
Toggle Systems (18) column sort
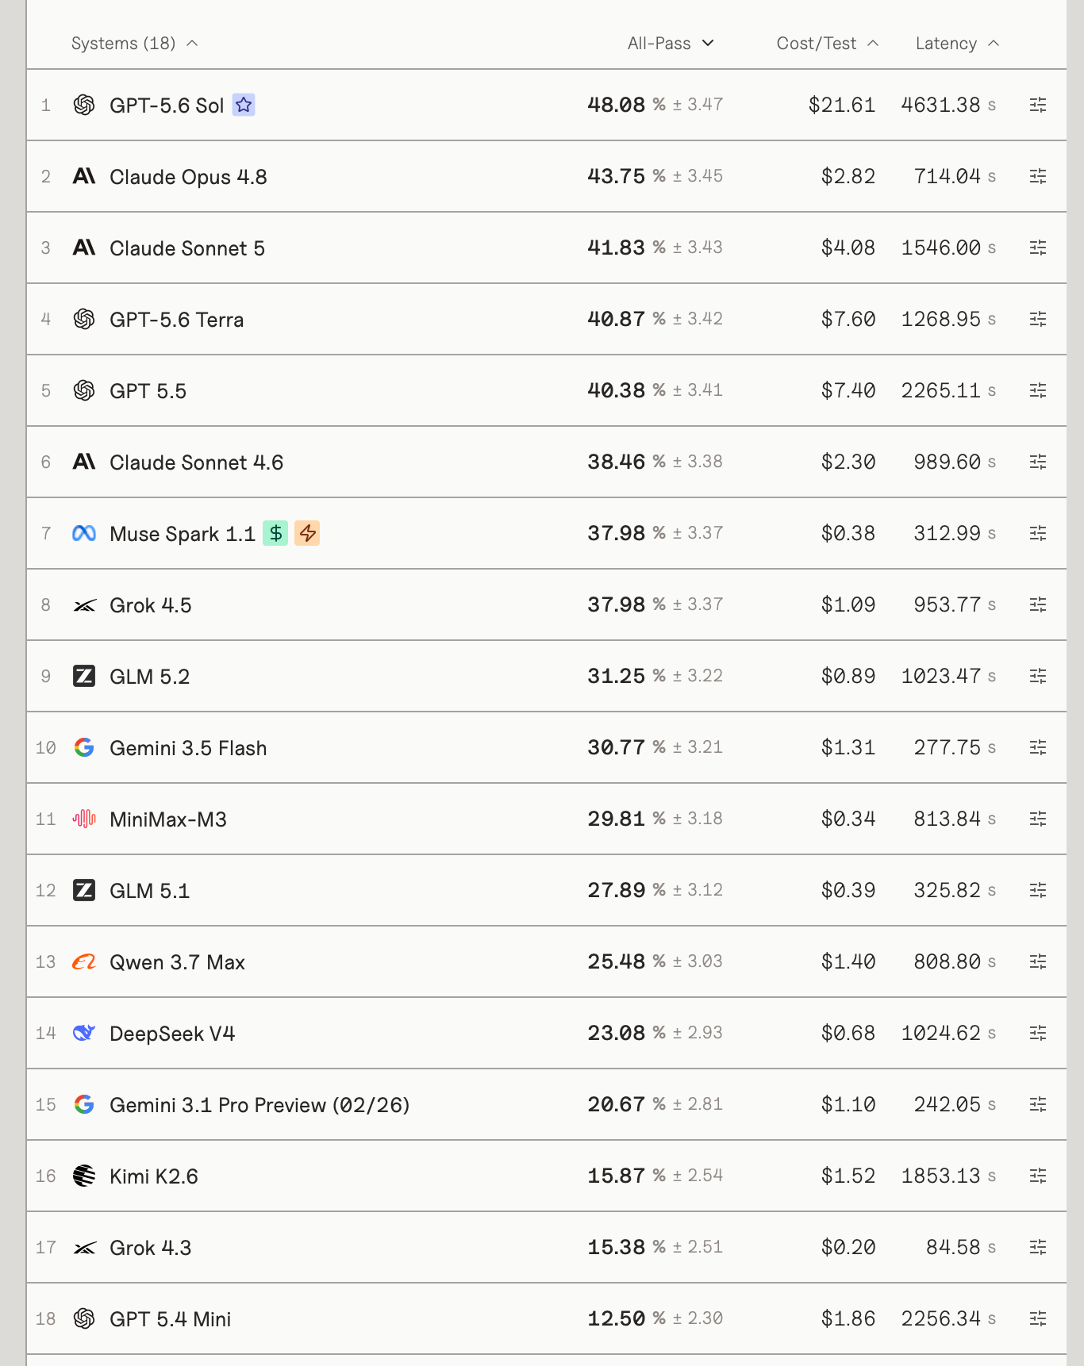point(134,43)
